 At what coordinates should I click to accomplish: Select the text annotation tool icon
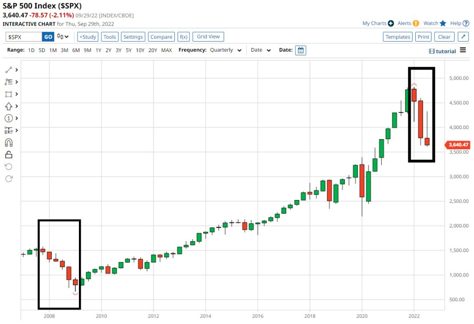coord(8,82)
